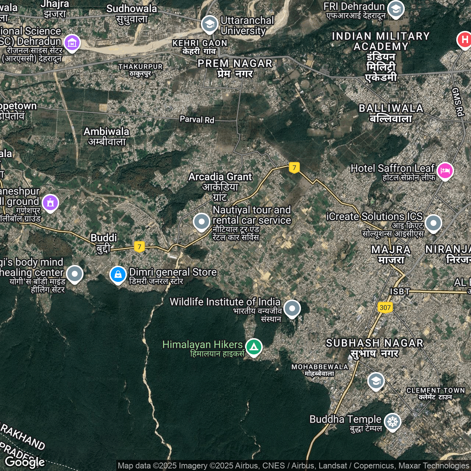
Task: Open the Regional Science Centre museum marker
Action: [x=72, y=43]
